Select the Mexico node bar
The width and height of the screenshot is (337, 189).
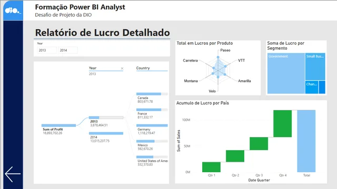(x=152, y=141)
